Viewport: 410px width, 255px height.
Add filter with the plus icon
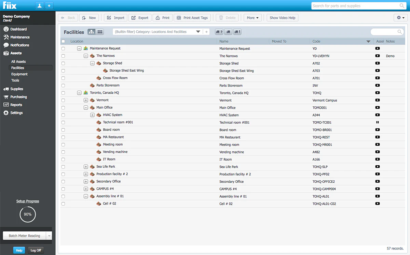[206, 32]
